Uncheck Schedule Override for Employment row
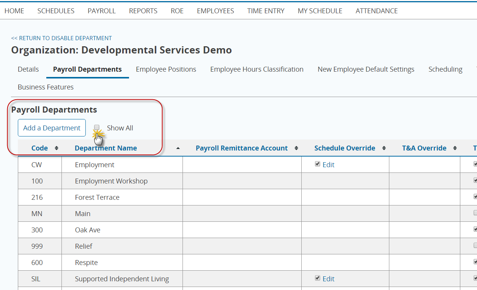This screenshot has width=477, height=290. click(318, 164)
